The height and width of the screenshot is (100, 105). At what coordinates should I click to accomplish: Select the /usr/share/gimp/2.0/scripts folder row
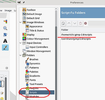pyautogui.click(x=83, y=39)
